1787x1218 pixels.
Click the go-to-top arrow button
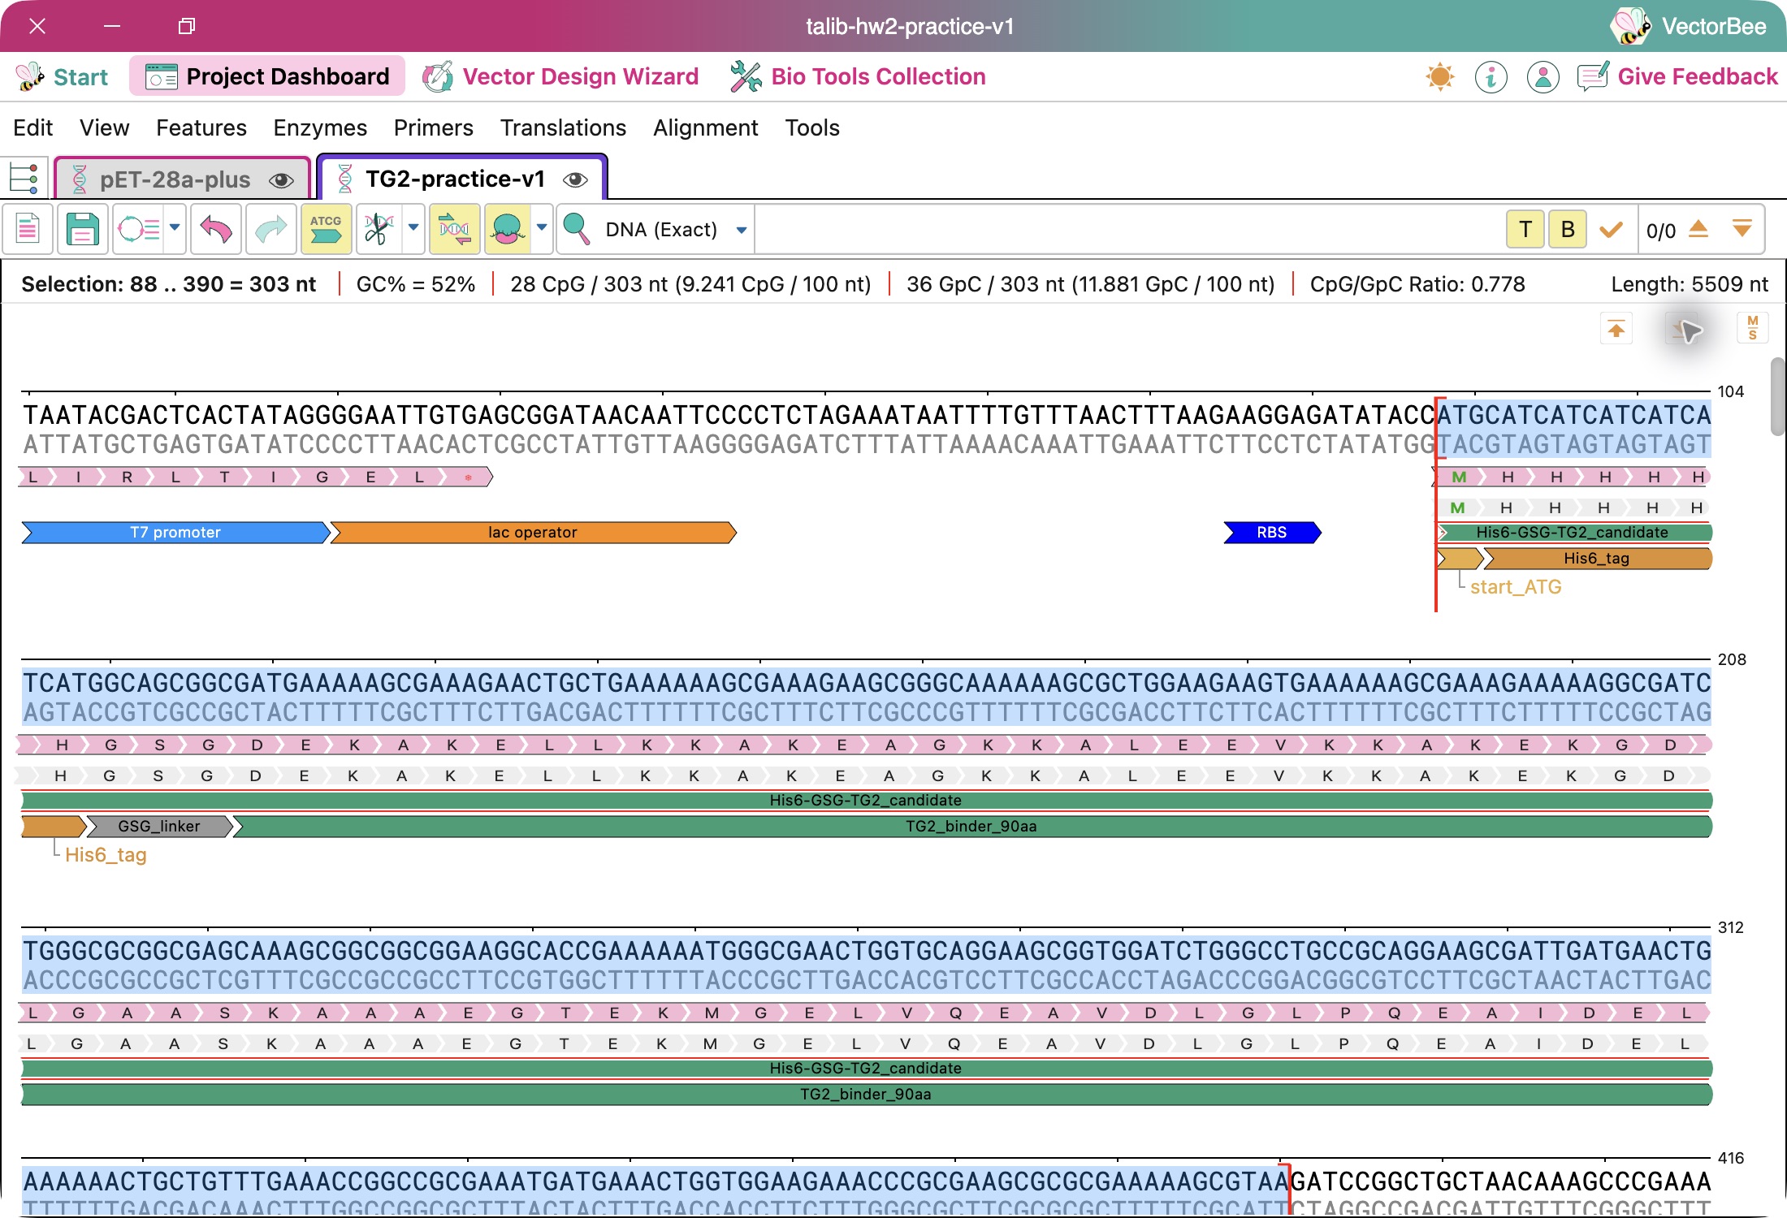1616,329
